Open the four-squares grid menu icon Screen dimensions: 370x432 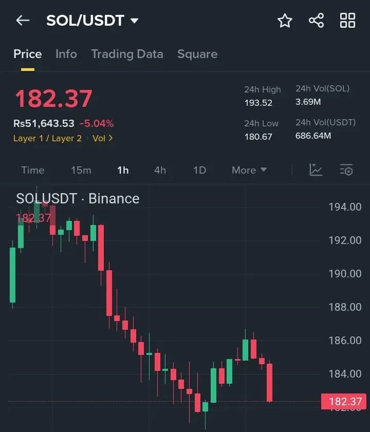pos(347,21)
